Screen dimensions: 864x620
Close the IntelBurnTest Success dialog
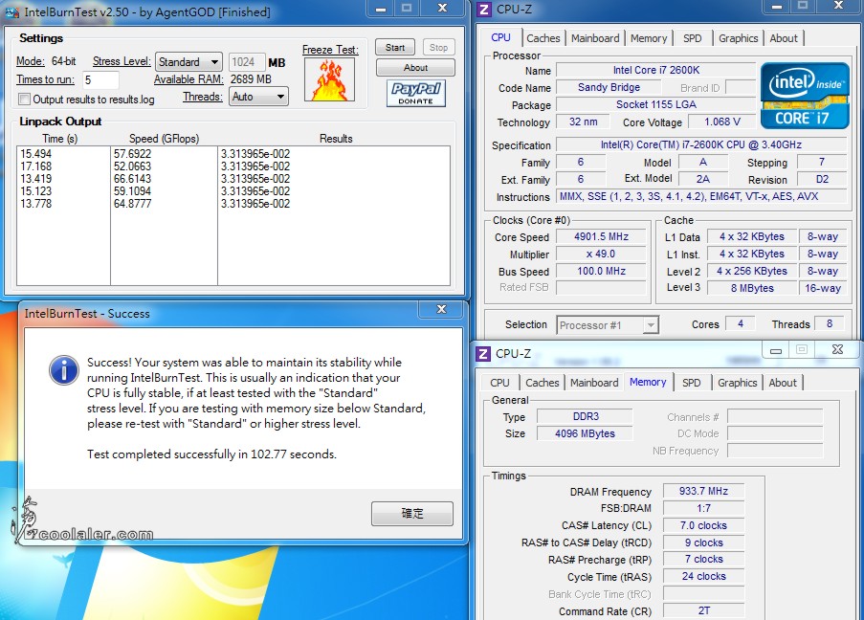point(441,309)
